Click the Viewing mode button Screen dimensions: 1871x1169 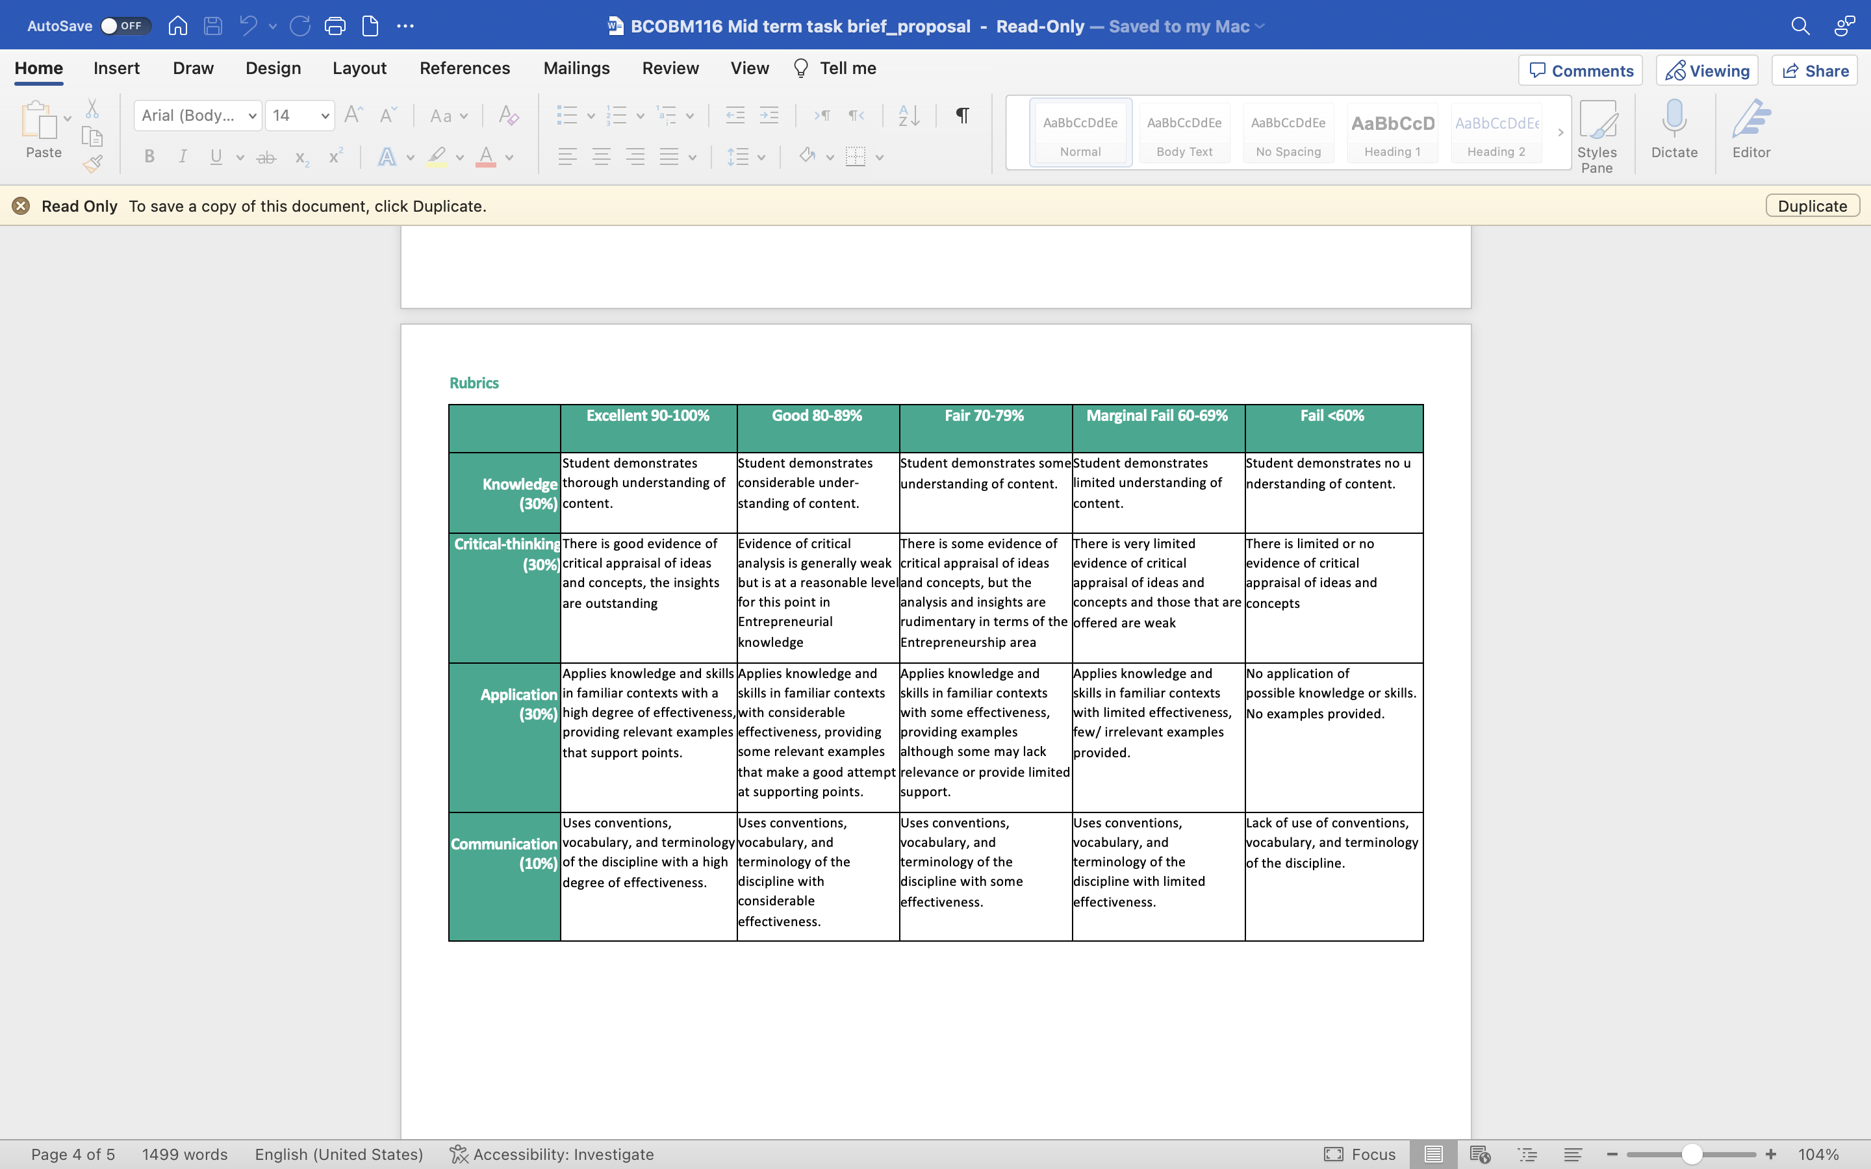[x=1707, y=70]
